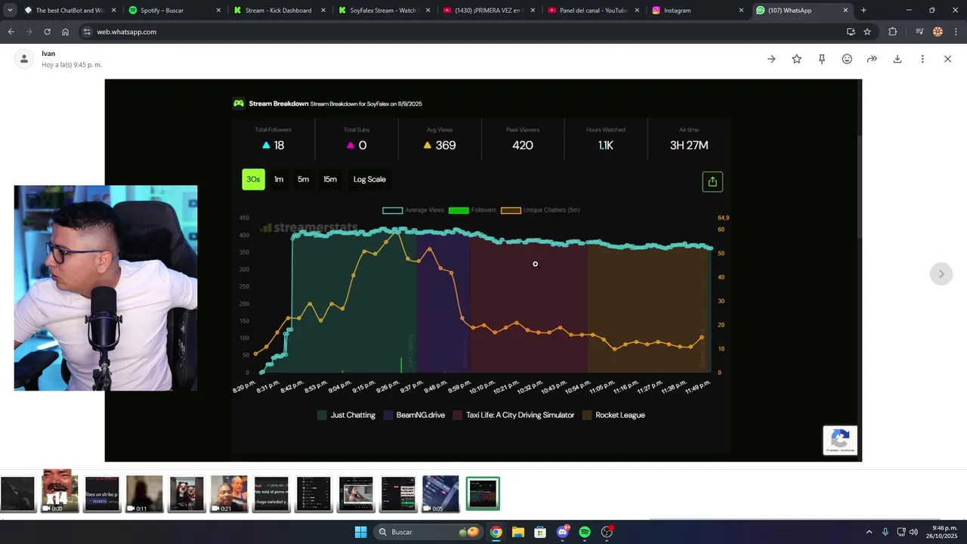Select the 5m interval button in image
967x544 pixels.
(x=303, y=179)
